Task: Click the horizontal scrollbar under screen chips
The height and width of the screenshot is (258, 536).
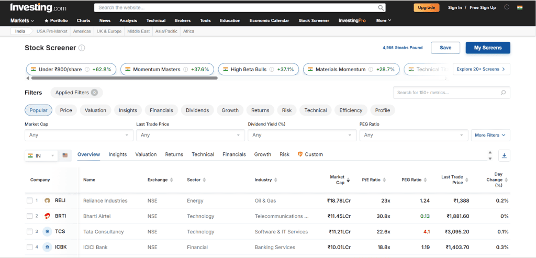Action: 125,78
